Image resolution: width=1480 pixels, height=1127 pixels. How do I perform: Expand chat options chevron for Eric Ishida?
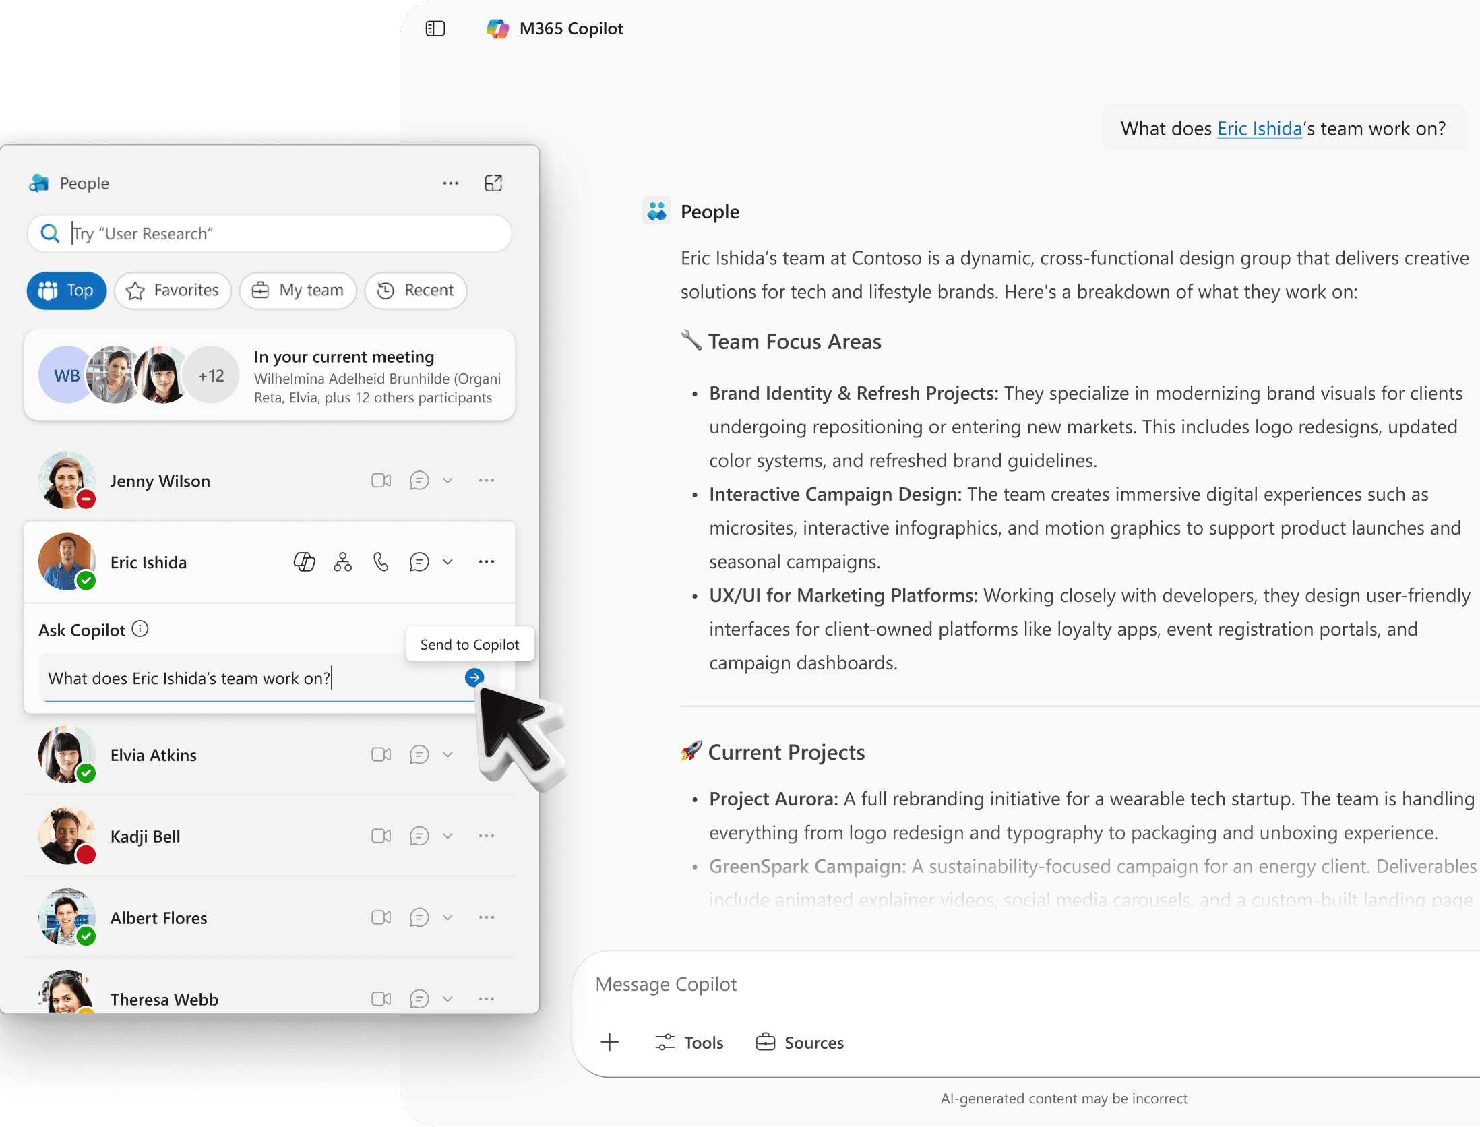click(x=448, y=562)
